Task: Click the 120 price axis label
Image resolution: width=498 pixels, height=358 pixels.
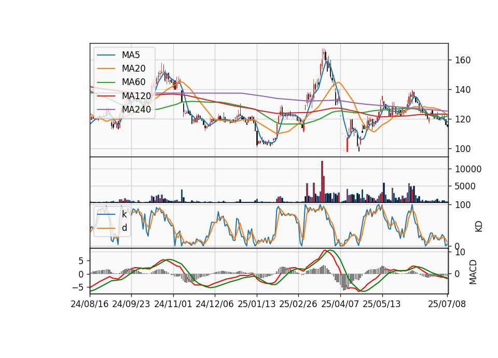Action: [x=463, y=119]
